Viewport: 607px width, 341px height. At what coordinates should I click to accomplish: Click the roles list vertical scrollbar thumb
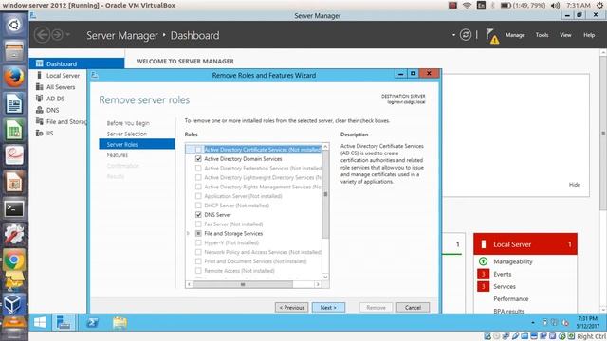pyautogui.click(x=325, y=194)
